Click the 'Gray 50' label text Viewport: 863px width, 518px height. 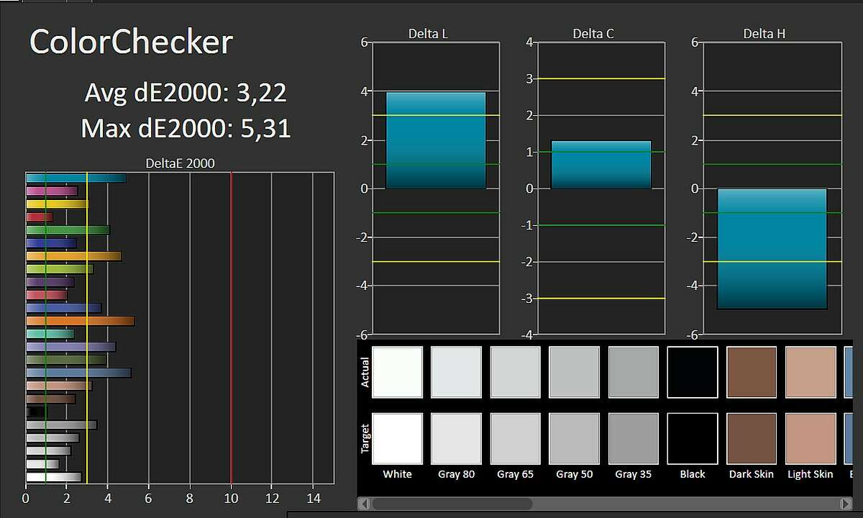point(574,474)
